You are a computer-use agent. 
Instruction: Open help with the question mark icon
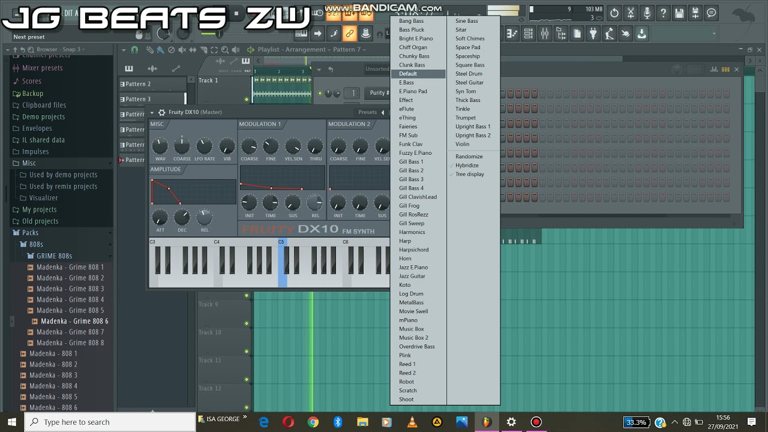[x=663, y=13]
